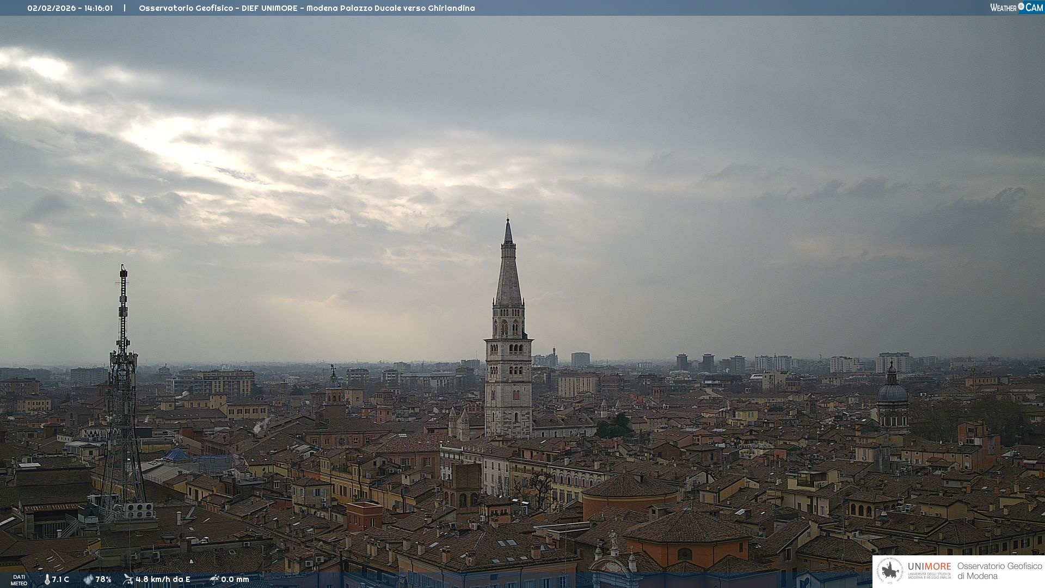Click the 4.8 km/h da E wind reading
The height and width of the screenshot is (588, 1045).
[x=163, y=579]
